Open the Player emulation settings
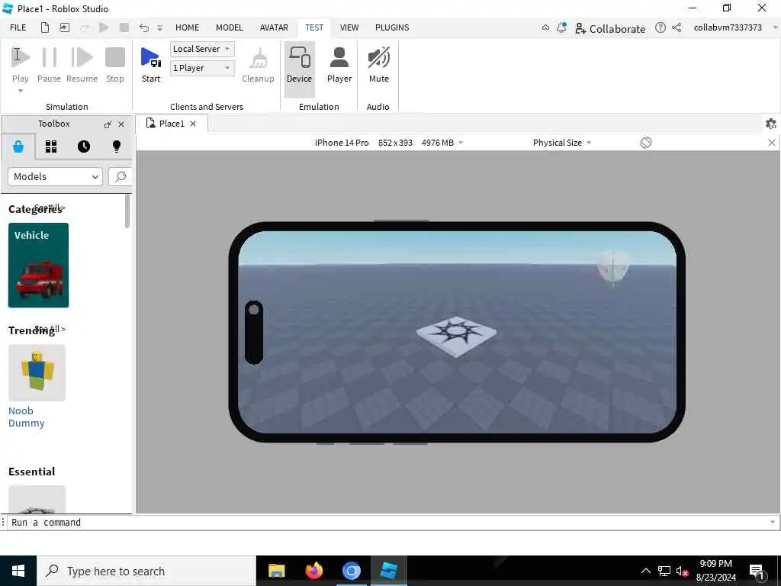781x586 pixels. click(339, 65)
